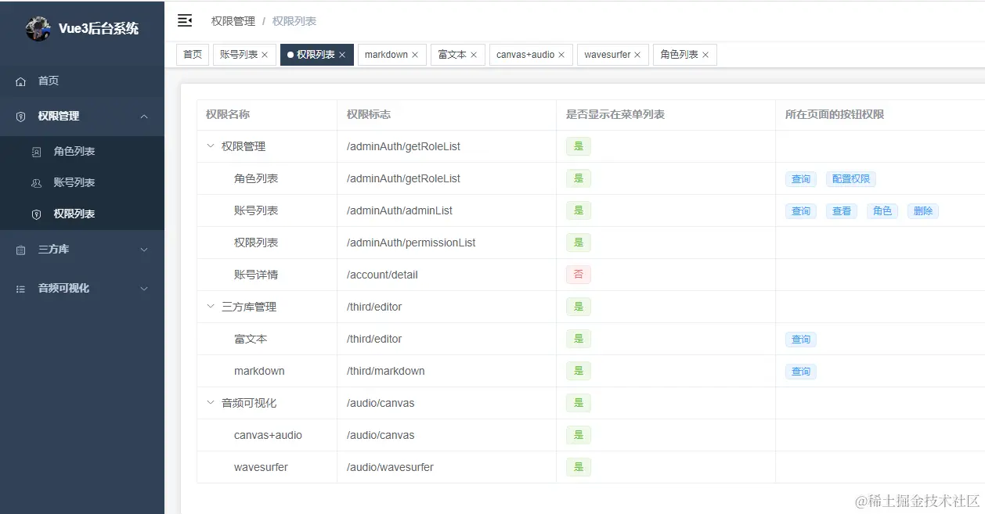
Task: Click 查询 tag in 富文本 row
Action: pos(801,340)
